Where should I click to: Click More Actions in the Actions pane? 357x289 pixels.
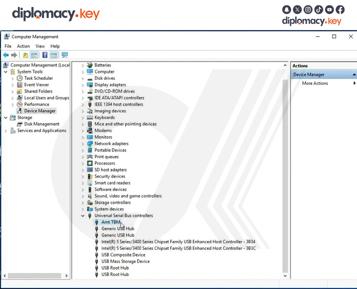315,83
